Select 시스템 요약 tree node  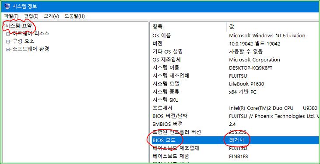(x=18, y=26)
